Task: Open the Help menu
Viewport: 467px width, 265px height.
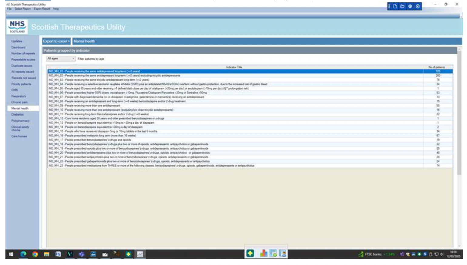Action: point(56,9)
